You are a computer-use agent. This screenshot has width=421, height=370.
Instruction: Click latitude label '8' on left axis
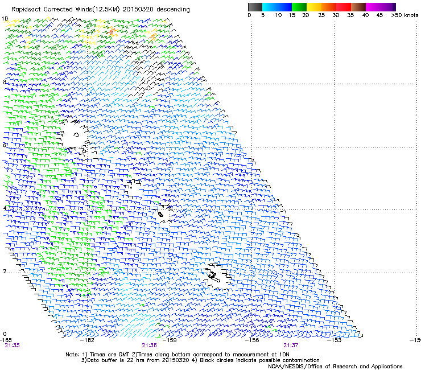pyautogui.click(x=5, y=82)
